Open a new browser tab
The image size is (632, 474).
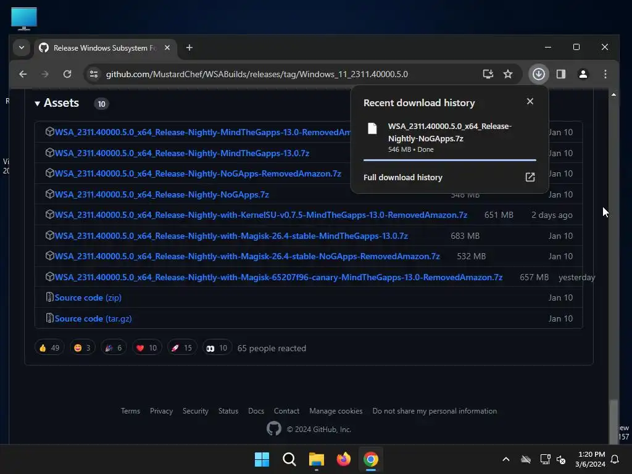[189, 48]
